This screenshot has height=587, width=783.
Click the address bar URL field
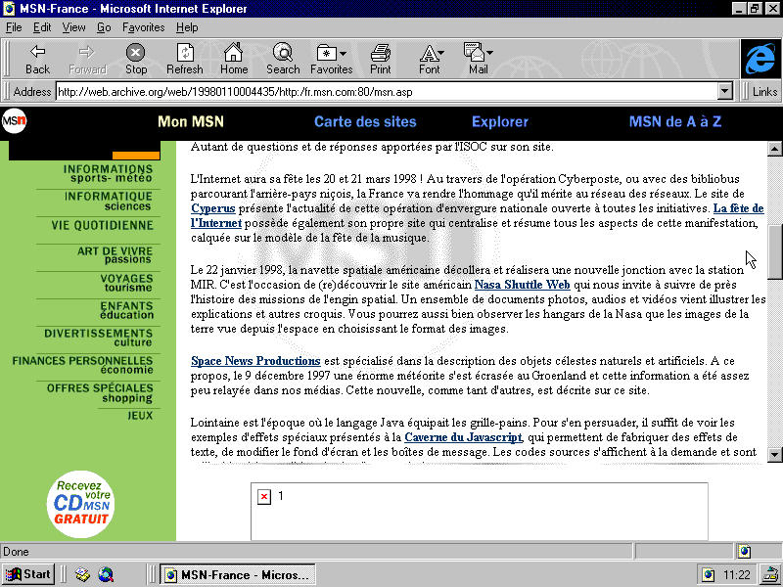[x=386, y=92]
